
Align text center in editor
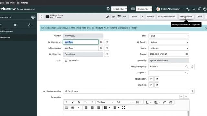(92, 108)
